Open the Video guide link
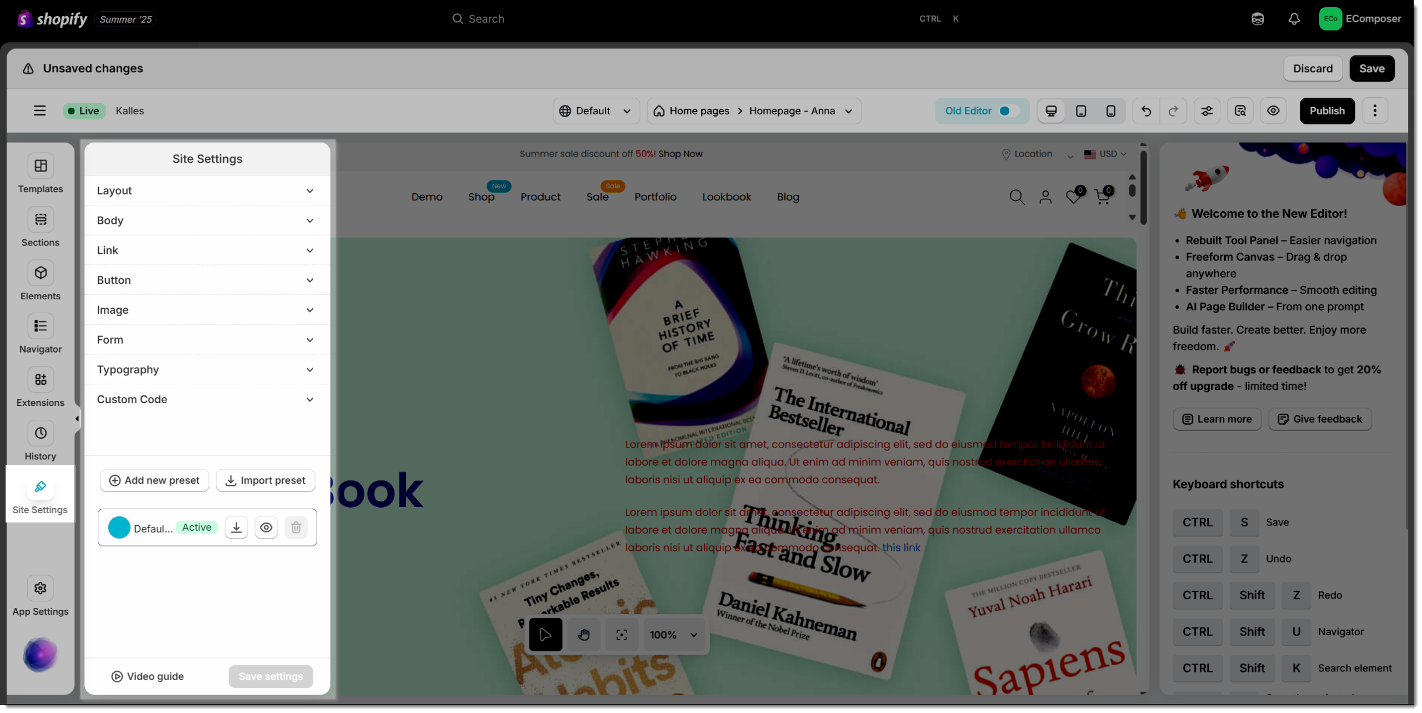Viewport: 1422px width, 713px height. [148, 677]
